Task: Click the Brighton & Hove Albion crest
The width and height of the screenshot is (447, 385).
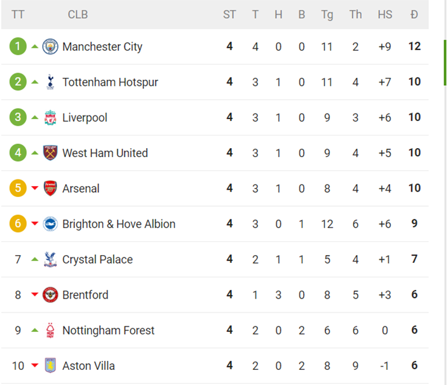Action: pyautogui.click(x=50, y=224)
